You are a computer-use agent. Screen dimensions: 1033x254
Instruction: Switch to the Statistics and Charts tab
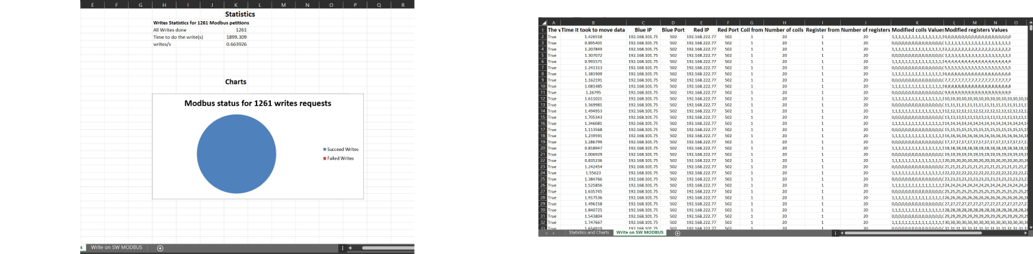[x=589, y=233]
